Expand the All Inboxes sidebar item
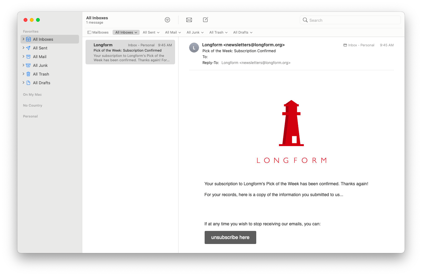 click(23, 39)
